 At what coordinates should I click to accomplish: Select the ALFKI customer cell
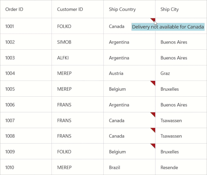point(63,58)
